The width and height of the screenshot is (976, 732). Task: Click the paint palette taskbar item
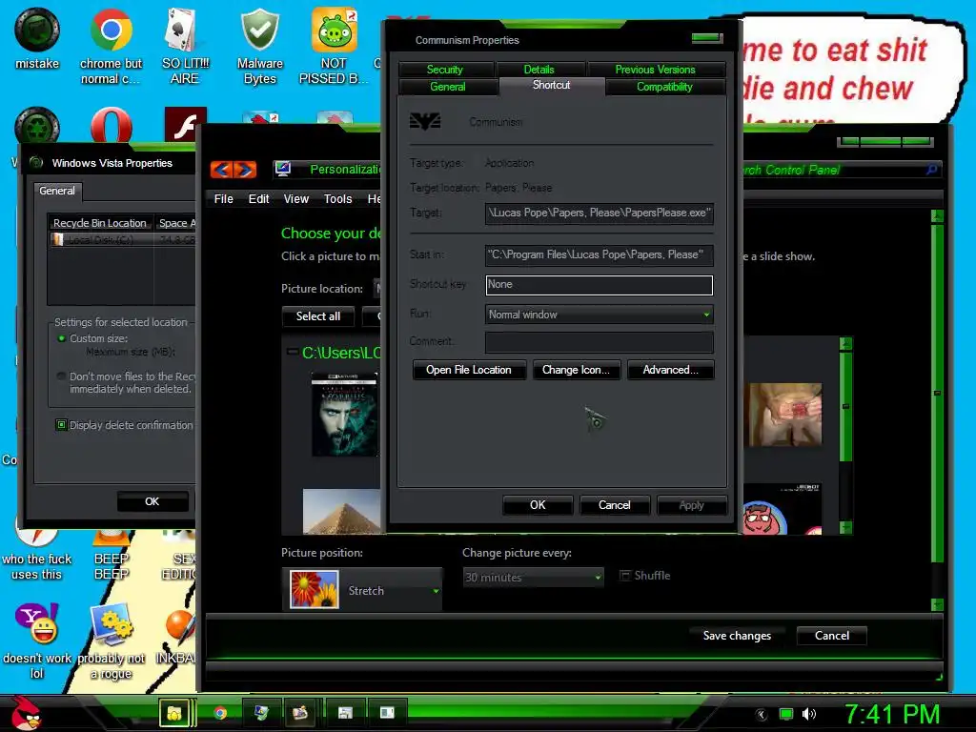tap(300, 713)
